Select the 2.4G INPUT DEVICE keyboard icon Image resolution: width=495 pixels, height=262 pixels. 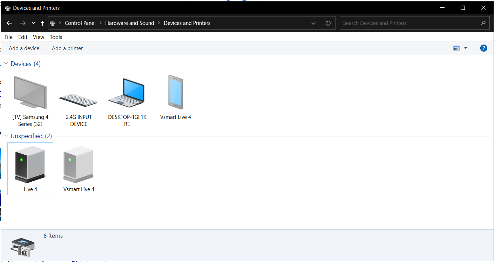pos(79,99)
